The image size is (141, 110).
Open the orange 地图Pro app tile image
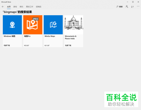(33, 25)
